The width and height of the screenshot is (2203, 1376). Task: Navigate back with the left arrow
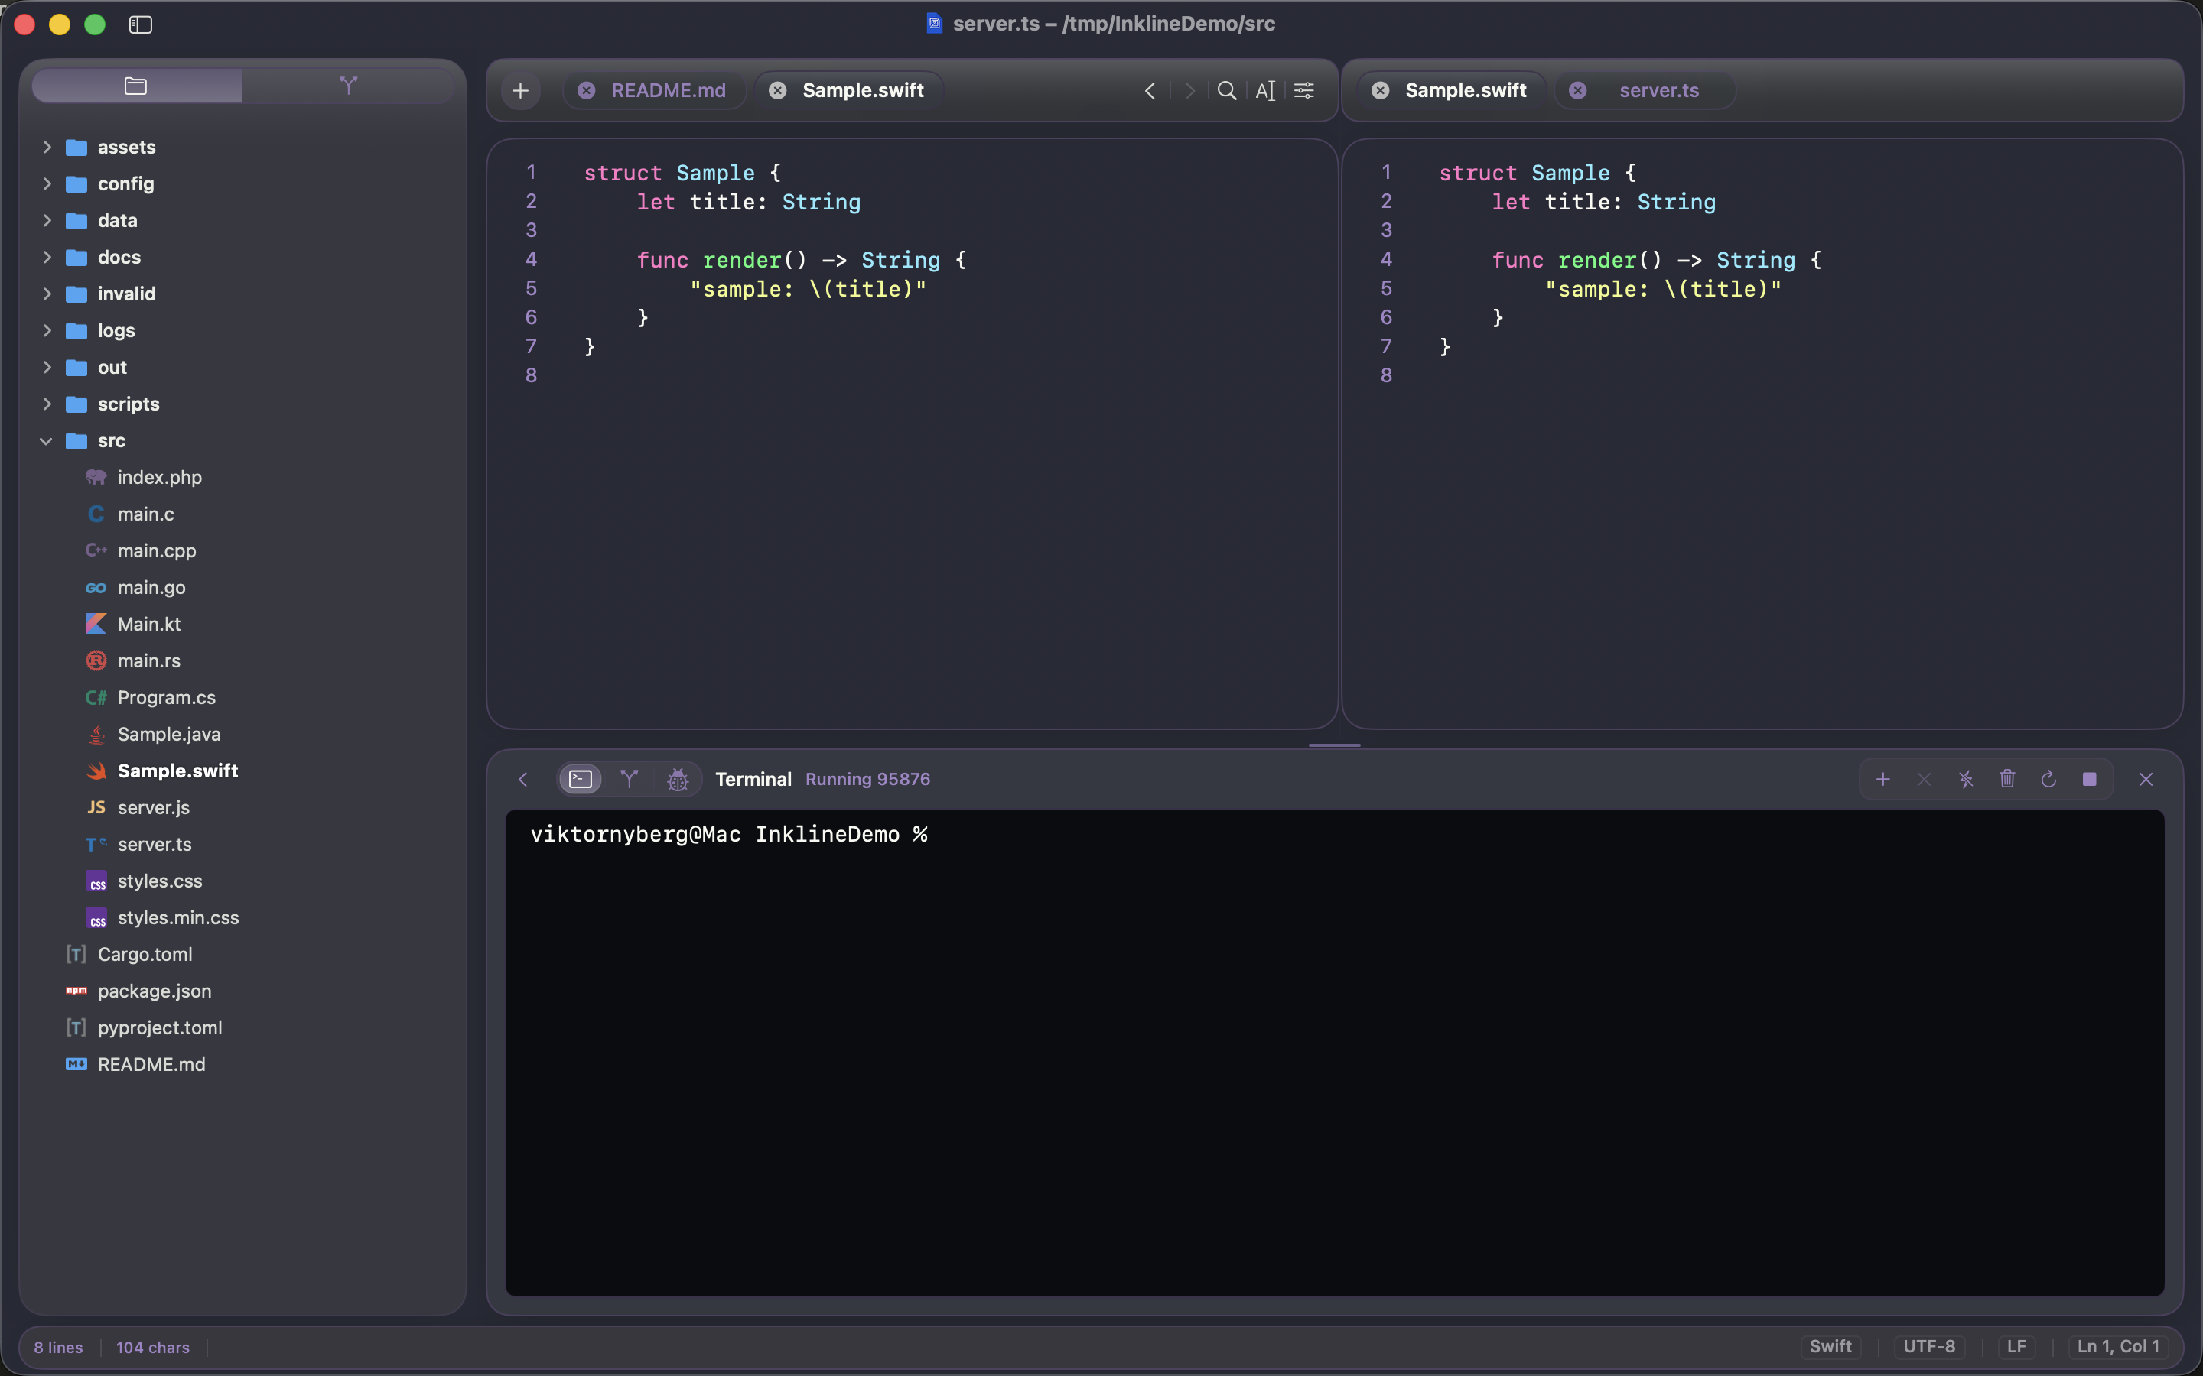(x=1150, y=91)
